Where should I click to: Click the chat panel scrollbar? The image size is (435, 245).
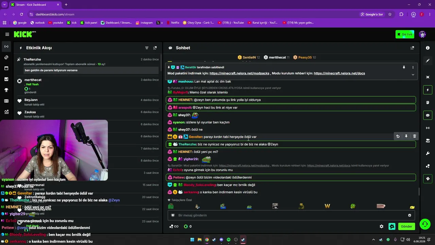point(419,192)
